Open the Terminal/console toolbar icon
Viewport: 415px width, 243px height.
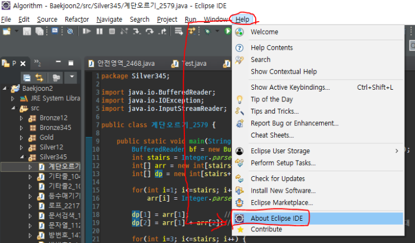coord(55,31)
